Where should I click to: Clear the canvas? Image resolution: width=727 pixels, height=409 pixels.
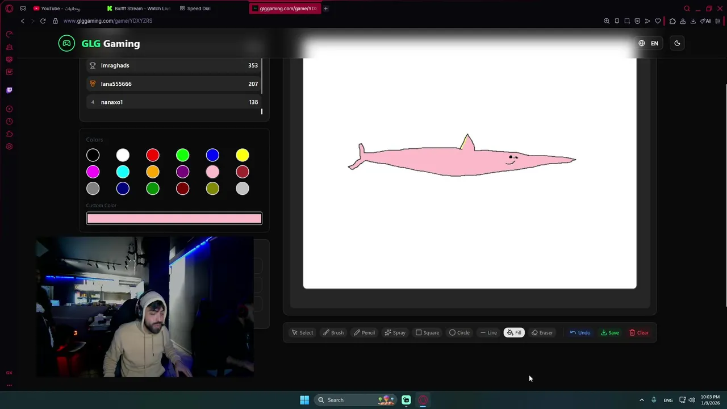pyautogui.click(x=639, y=333)
